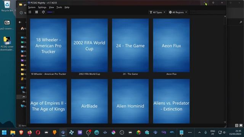This screenshot has width=244, height=137.
Task: Click the blue pinwheel icon on taskbar
Action: (71, 132)
